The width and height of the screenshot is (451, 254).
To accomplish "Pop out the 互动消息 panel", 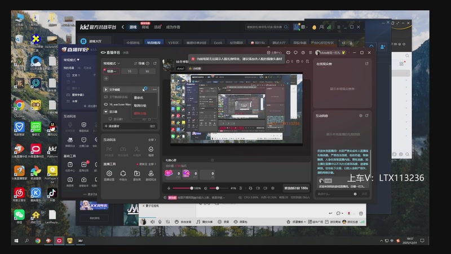I will (x=367, y=116).
